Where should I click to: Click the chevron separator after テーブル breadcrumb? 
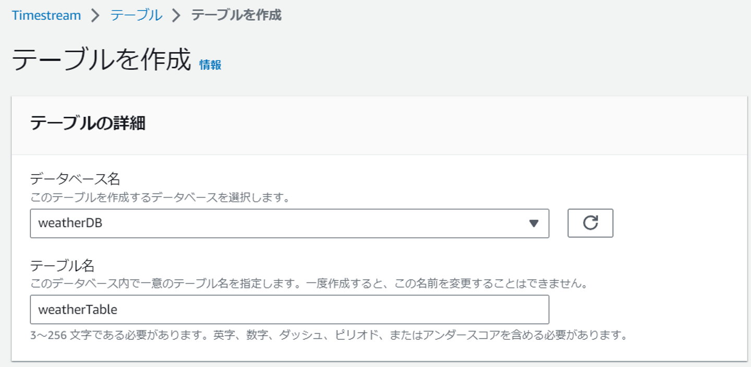pyautogui.click(x=176, y=16)
